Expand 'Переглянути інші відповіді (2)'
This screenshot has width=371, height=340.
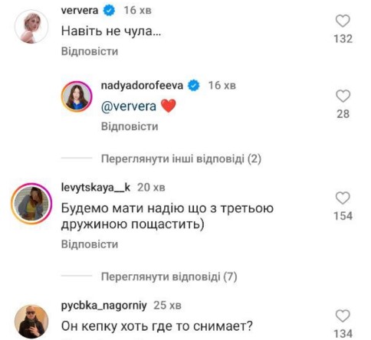point(181,159)
